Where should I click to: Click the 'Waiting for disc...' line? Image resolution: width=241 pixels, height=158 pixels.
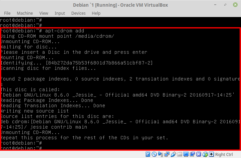coord(29,47)
